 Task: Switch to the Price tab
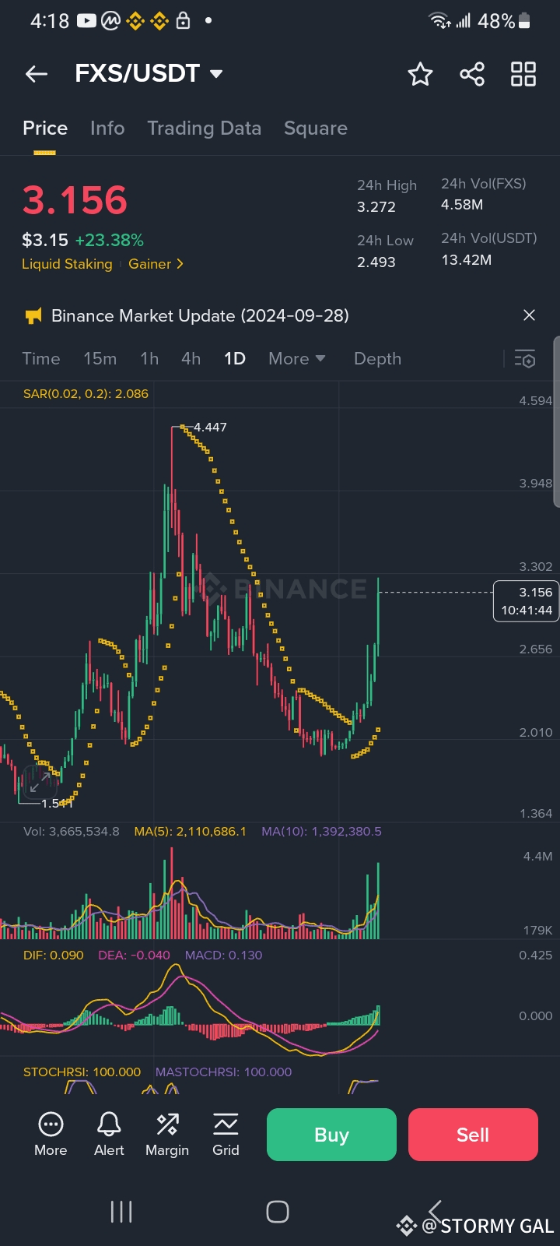point(45,128)
